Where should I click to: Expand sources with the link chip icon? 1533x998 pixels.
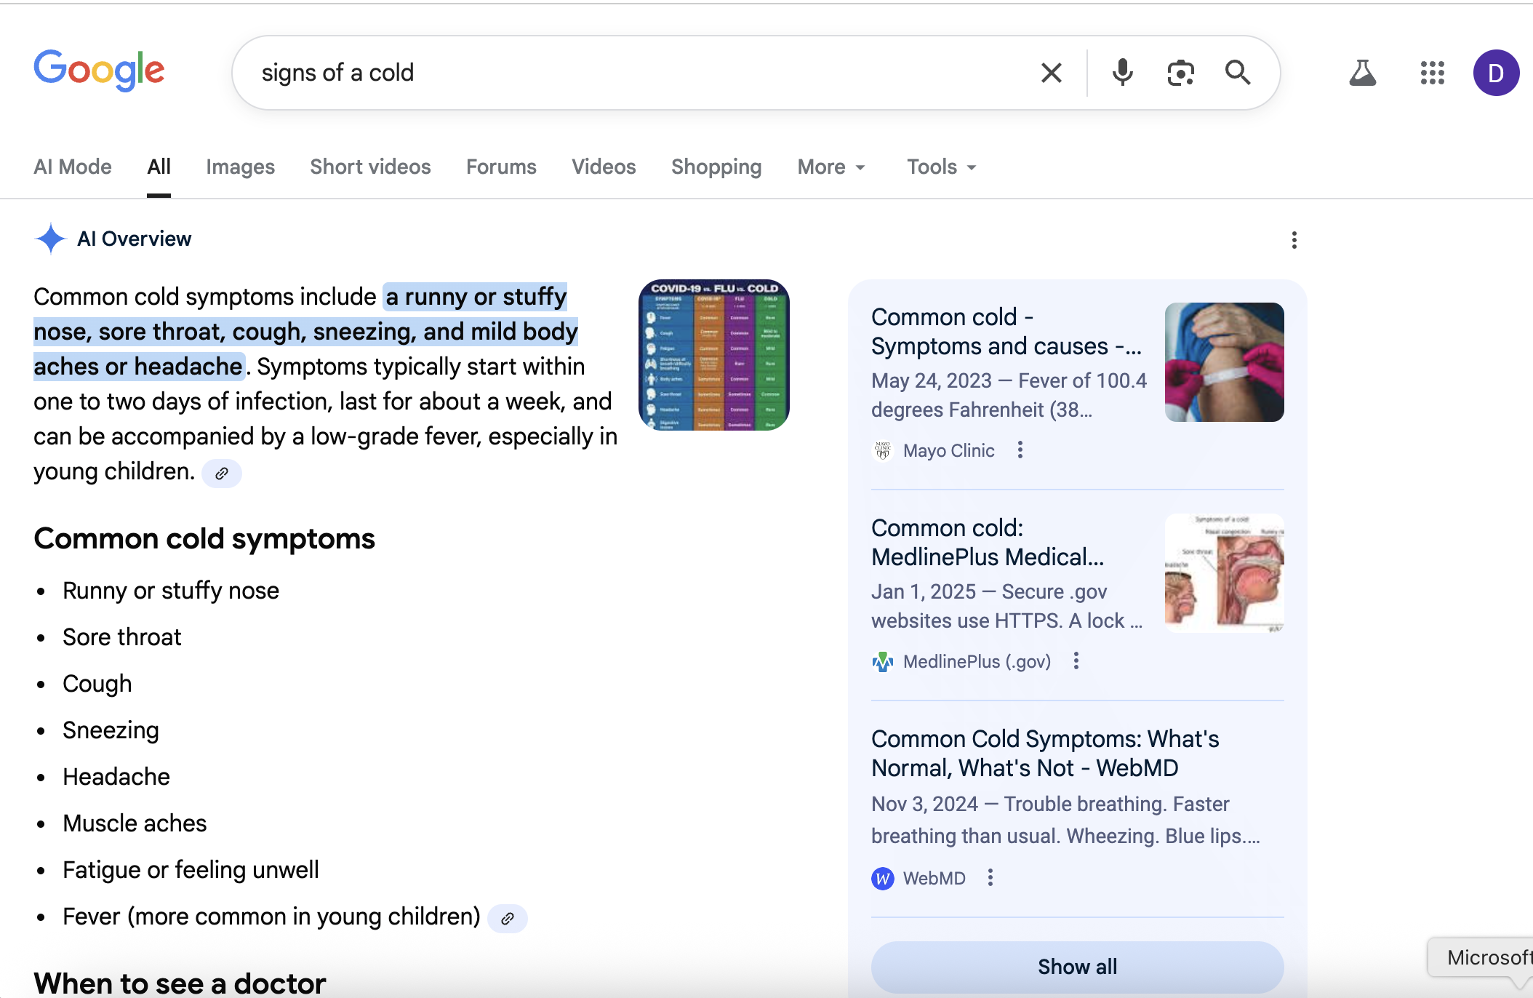[x=222, y=474]
